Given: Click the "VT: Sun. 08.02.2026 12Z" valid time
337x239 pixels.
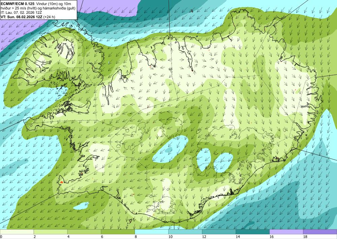Looking at the screenshot, I should pyautogui.click(x=22, y=17).
